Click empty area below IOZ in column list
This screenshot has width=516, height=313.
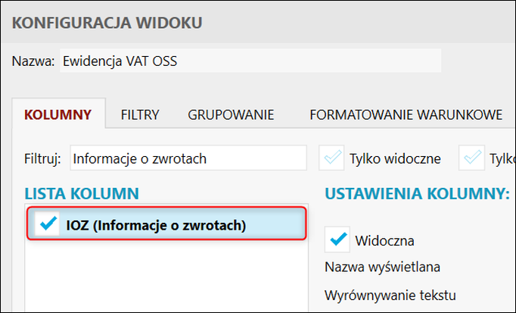(166, 277)
